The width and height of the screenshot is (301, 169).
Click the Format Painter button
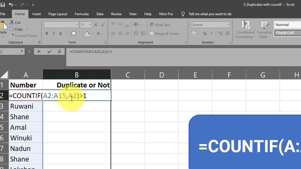24,36
